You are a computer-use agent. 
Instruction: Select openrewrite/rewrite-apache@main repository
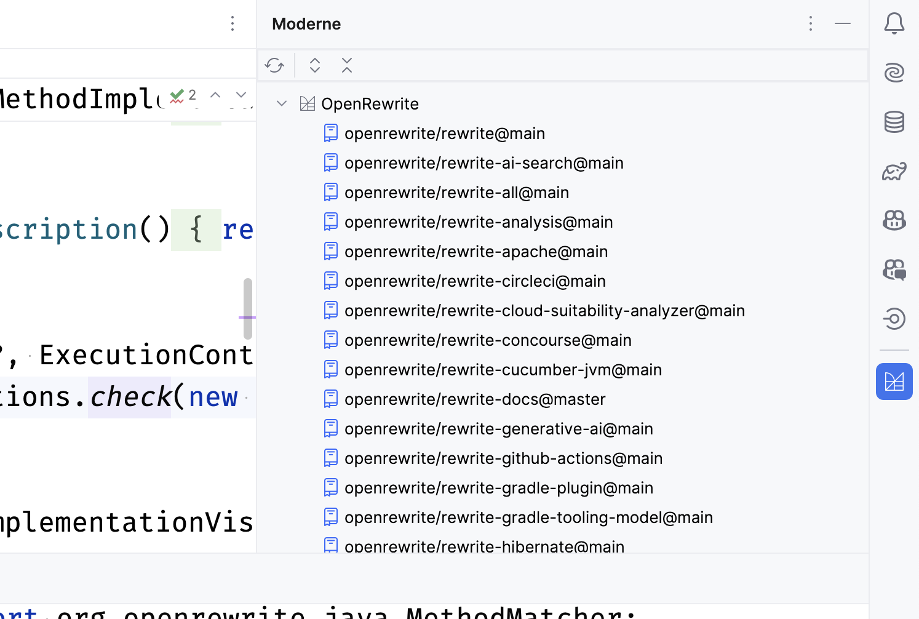tap(476, 252)
